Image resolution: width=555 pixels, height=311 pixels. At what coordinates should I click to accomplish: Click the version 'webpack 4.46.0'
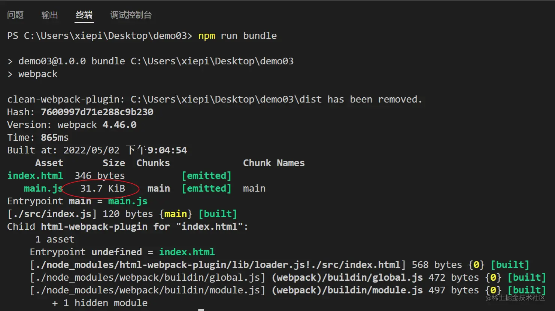coord(97,125)
